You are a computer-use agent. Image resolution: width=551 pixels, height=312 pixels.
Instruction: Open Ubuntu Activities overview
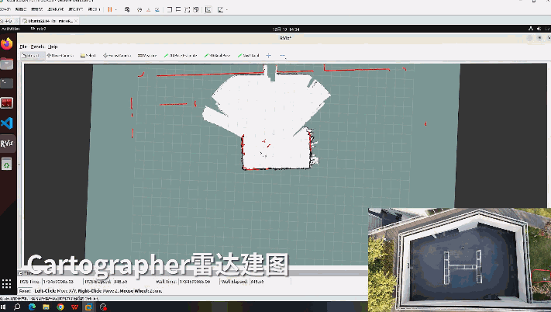point(11,29)
